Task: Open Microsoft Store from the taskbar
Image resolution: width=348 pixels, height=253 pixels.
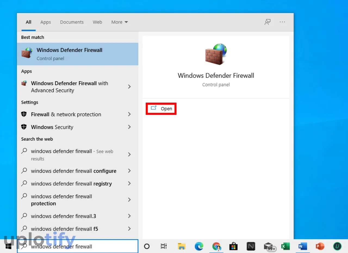Action: point(233,246)
